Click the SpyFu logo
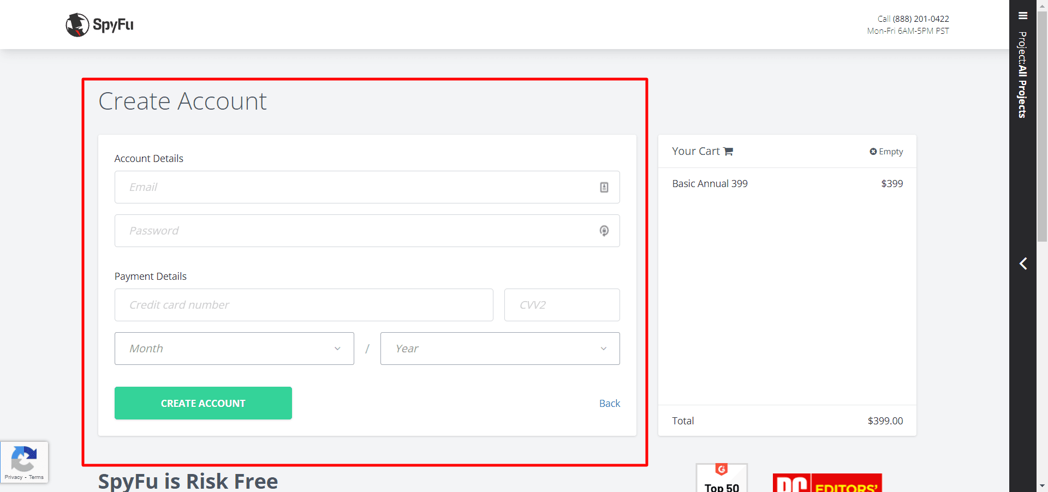The width and height of the screenshot is (1048, 492). point(100,25)
